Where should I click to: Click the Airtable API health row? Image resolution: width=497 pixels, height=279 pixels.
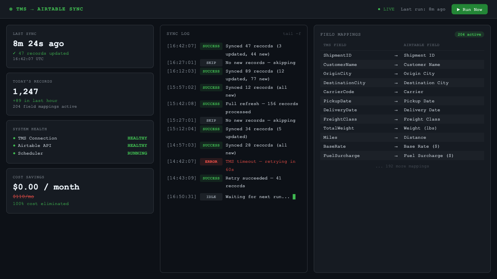tap(80, 146)
